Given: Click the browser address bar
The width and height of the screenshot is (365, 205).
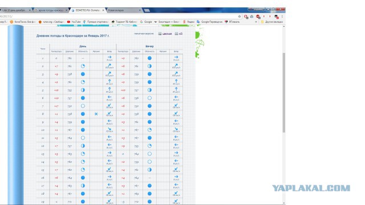Looking at the screenshot, I should point(119,17).
